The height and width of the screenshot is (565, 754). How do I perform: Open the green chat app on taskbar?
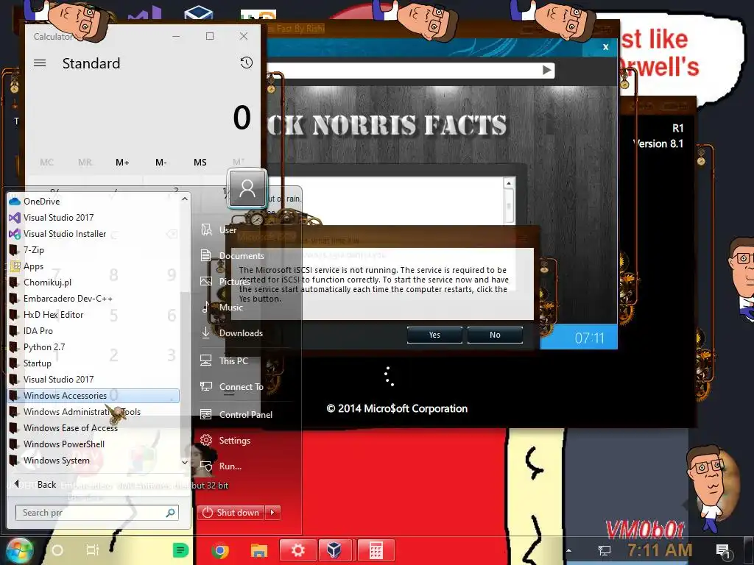(180, 550)
